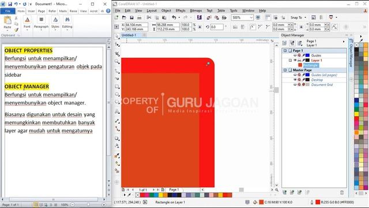Screen dimensions: 369x208
Task: Select the Ellipse tool in toolbox
Action: (117, 94)
